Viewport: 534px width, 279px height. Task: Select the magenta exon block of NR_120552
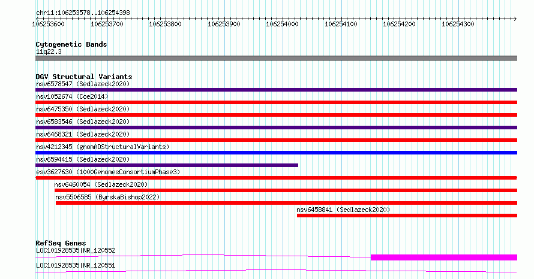point(444,257)
